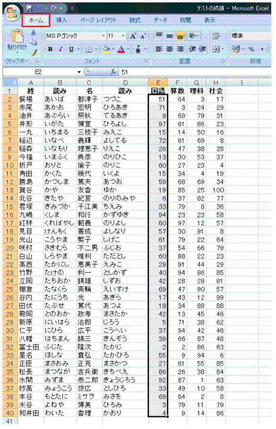Viewport: 276px width, 429px height.
Task: Open the Name Box dropdown arrow
Action: point(79,72)
